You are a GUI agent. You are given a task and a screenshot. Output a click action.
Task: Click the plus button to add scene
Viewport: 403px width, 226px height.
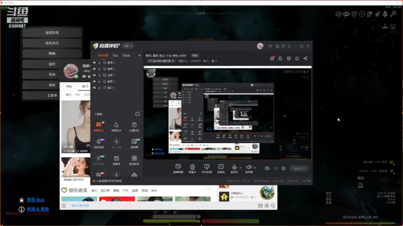pyautogui.click(x=140, y=55)
